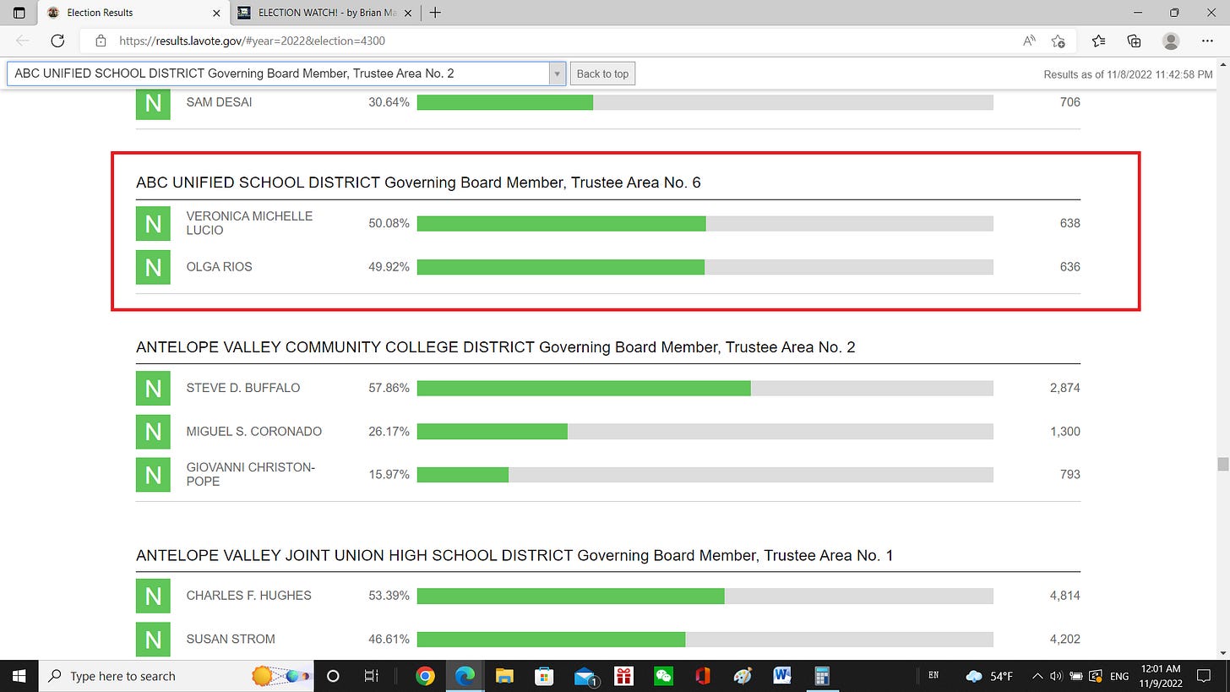Click Veronica Michelle Lucio's vote bar
The height and width of the screenshot is (692, 1230).
coord(705,223)
